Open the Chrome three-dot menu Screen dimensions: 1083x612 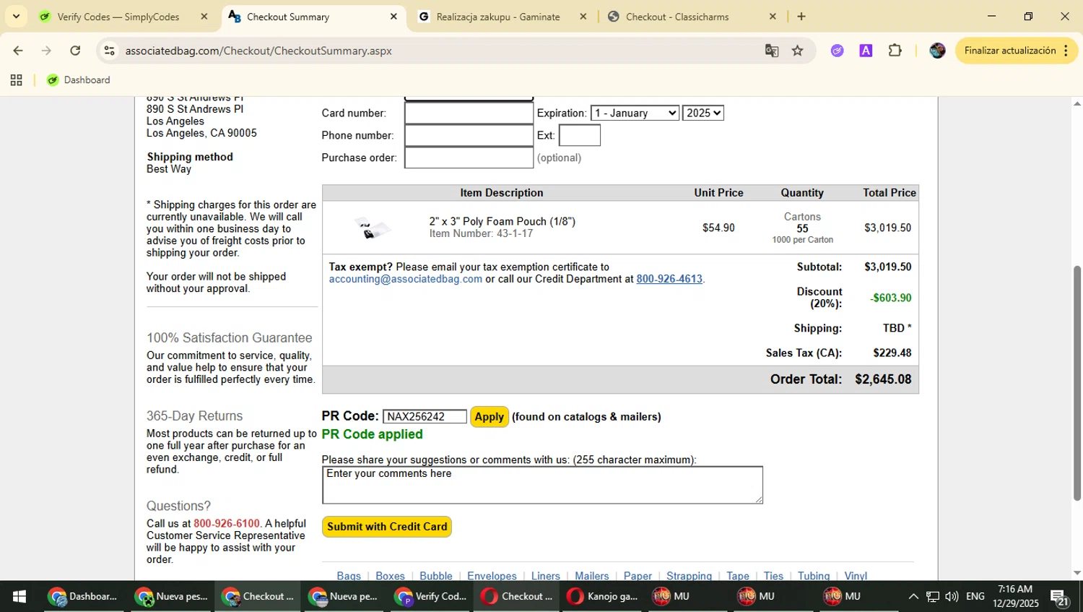point(1066,51)
